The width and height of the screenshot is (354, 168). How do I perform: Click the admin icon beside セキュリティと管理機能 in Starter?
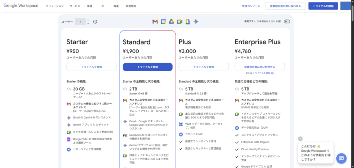69,149
